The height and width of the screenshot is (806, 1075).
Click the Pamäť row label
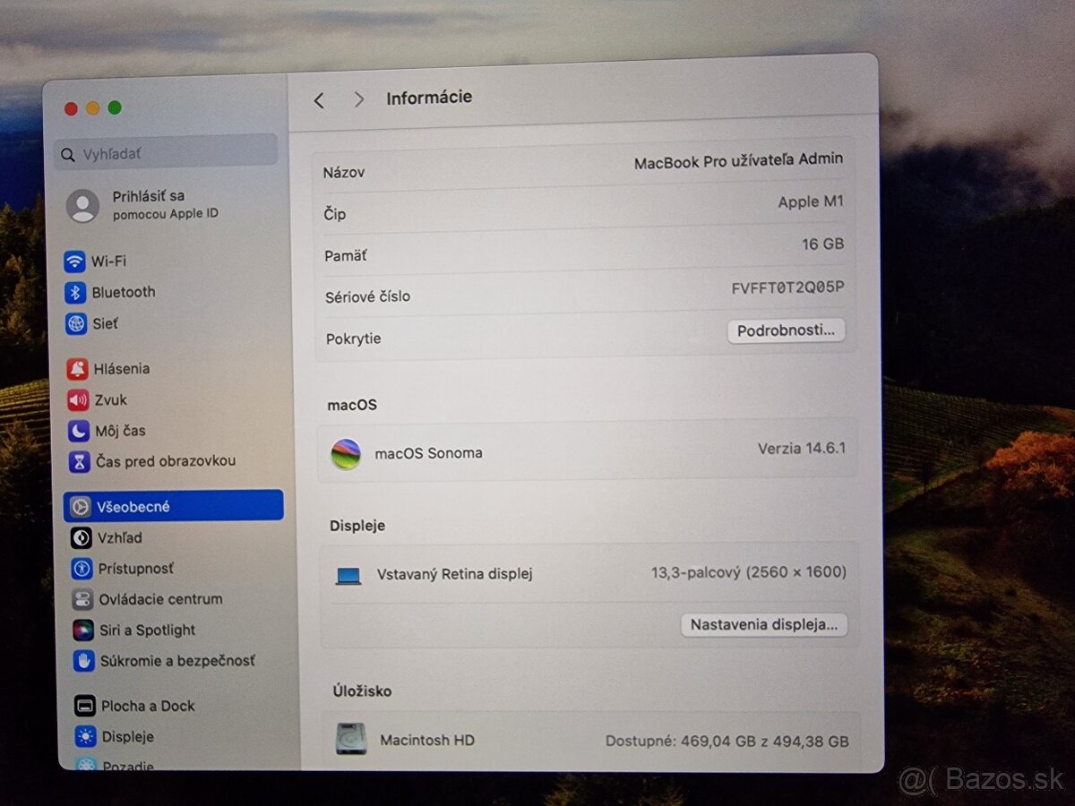[346, 256]
